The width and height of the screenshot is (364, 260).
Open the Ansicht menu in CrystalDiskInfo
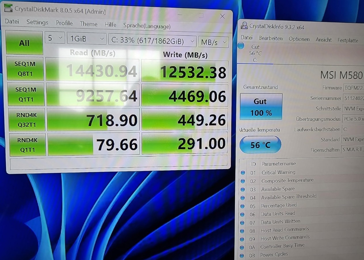pyautogui.click(x=324, y=40)
